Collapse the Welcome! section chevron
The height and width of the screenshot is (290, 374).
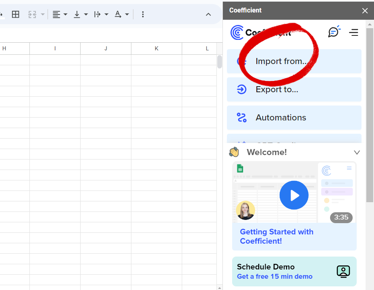pyautogui.click(x=357, y=152)
